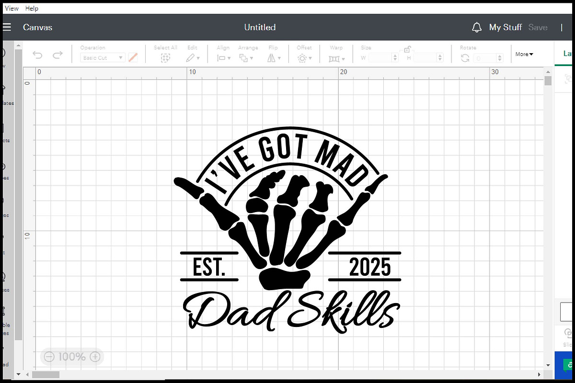Open the hamburger menu beside Canvas

pyautogui.click(x=7, y=27)
